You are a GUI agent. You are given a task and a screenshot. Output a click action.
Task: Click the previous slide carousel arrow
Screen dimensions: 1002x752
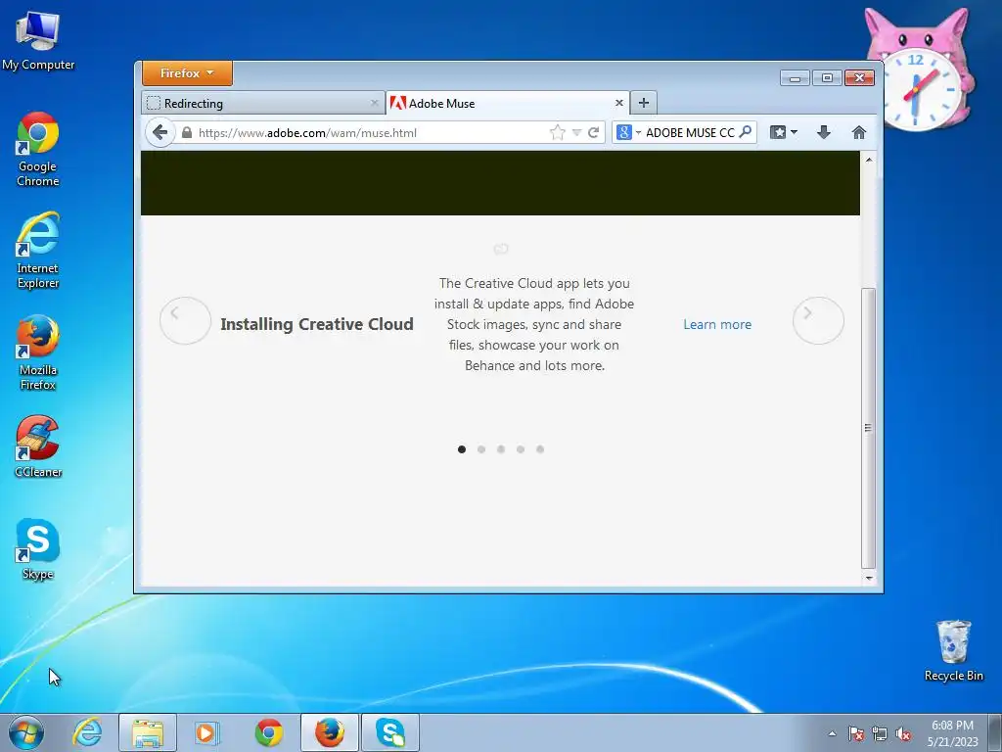click(185, 320)
